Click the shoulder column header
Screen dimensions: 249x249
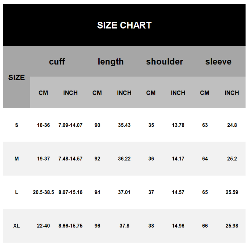[x=164, y=62]
